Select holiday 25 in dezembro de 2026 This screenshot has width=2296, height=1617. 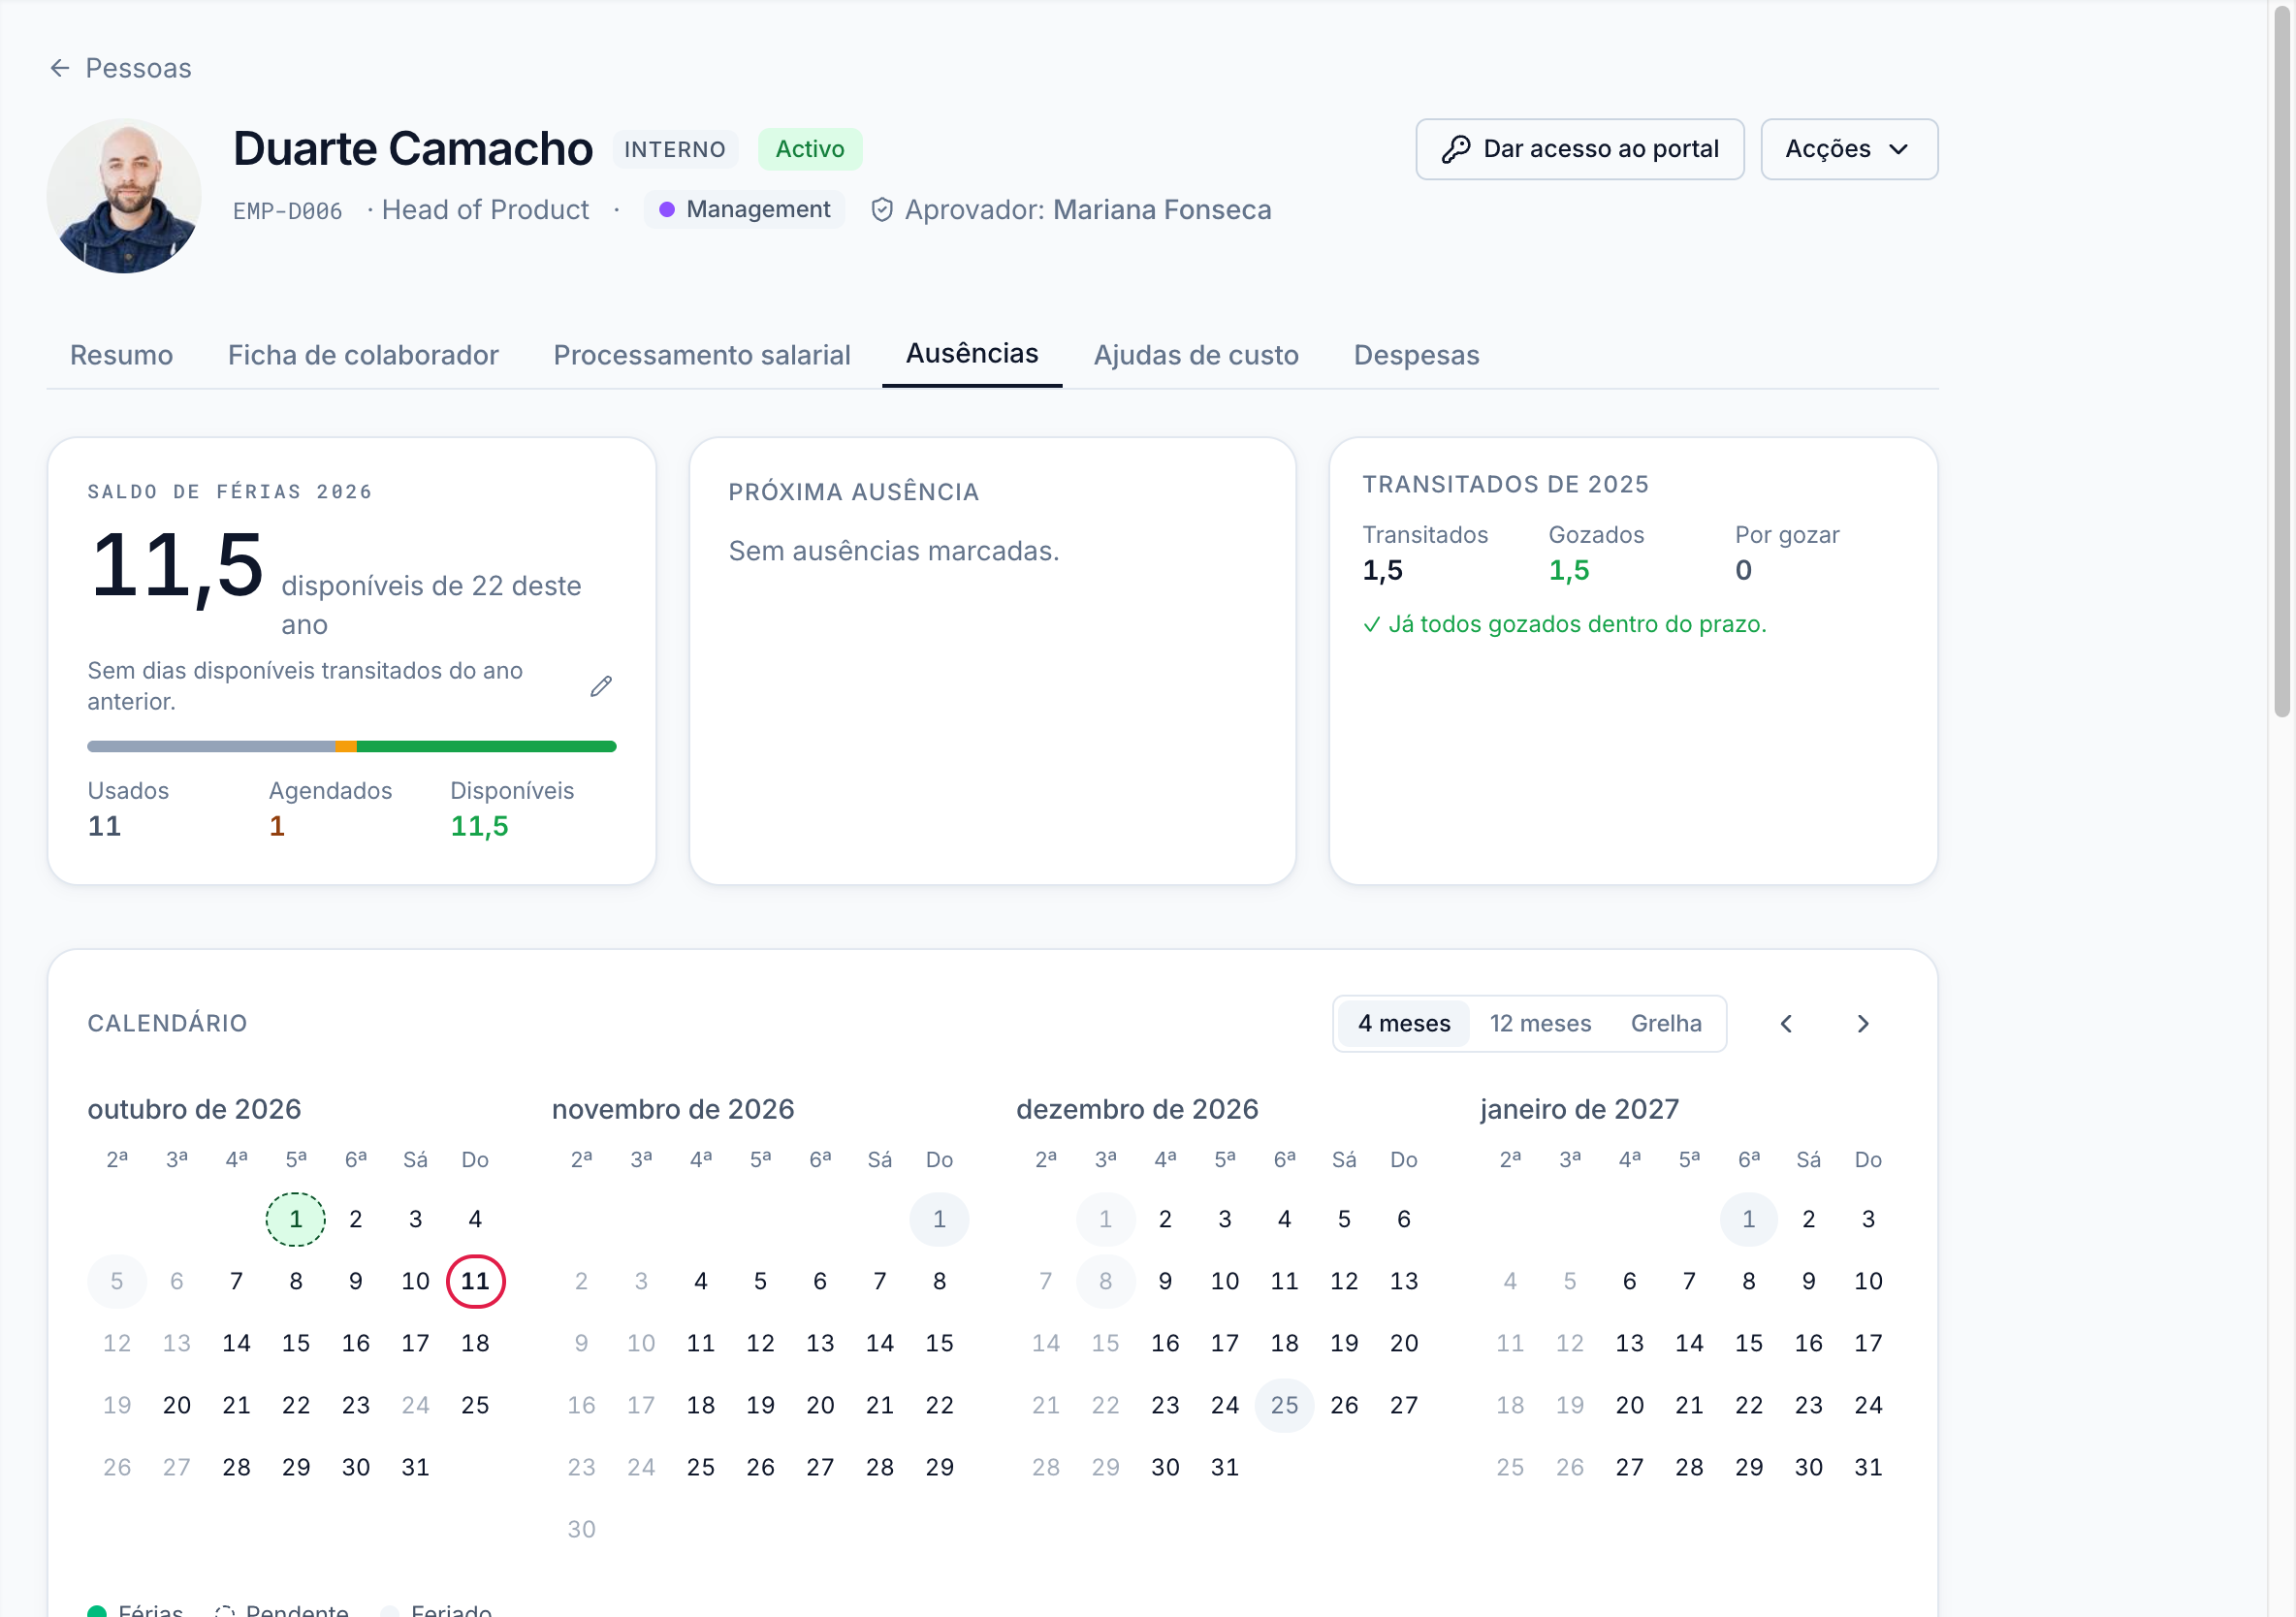(x=1284, y=1405)
